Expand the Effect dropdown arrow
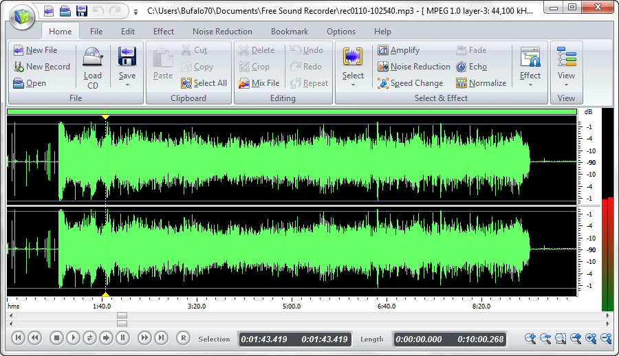 pos(530,85)
